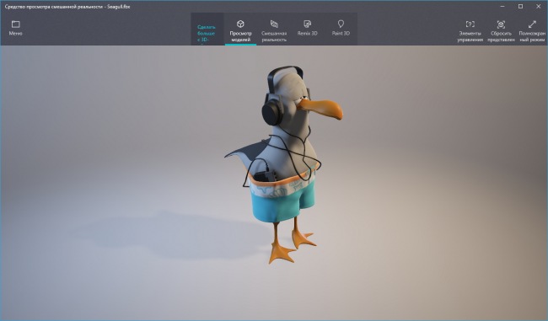
Task: Close the Seagull.fbx viewer window
Action: click(538, 6)
